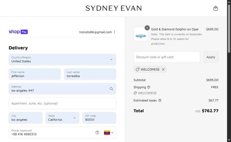This screenshot has width=231, height=142.
Task: Click the address search magnifier icon
Action: [x=111, y=89]
